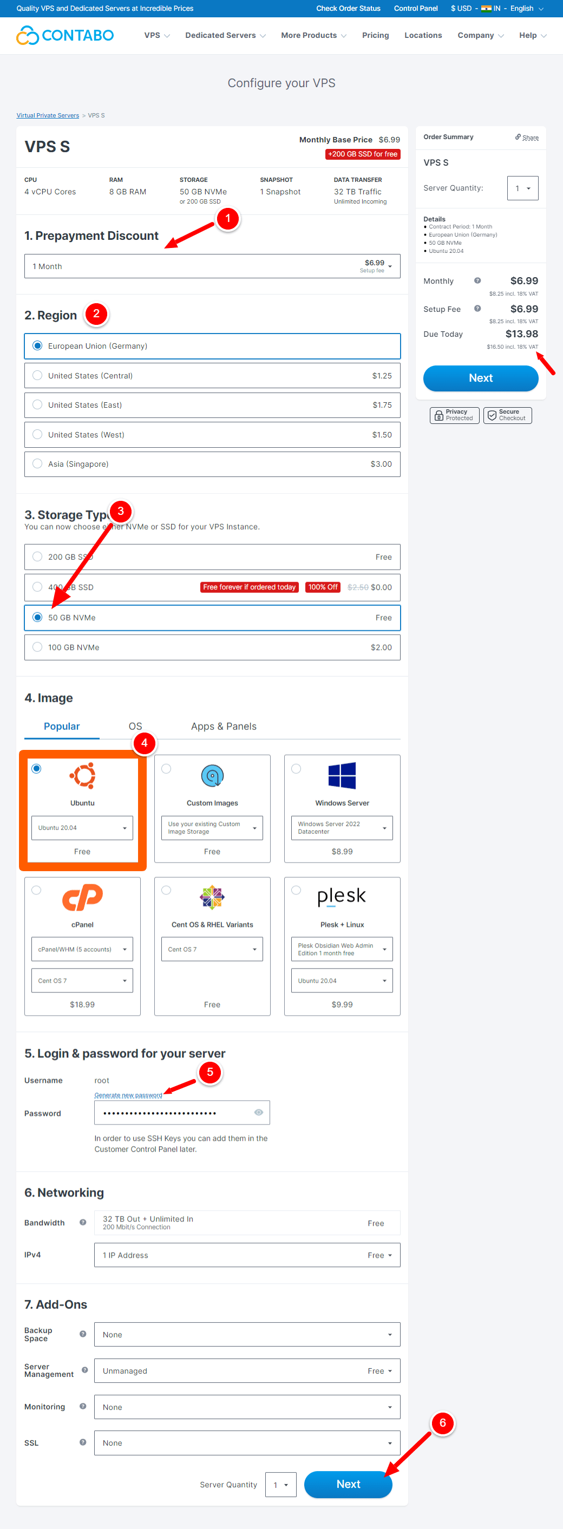Viewport: 563px width, 1529px height.
Task: Open the prepayment period 1 Month dropdown
Action: coord(212,266)
